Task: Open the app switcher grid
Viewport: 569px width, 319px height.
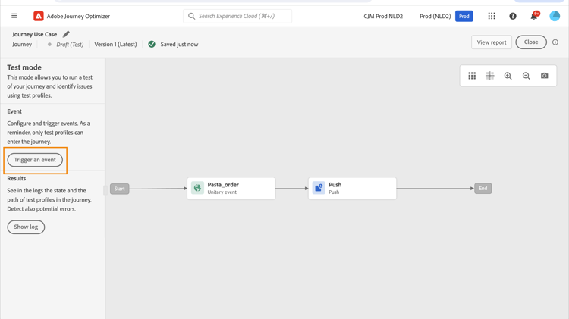Action: coord(492,16)
